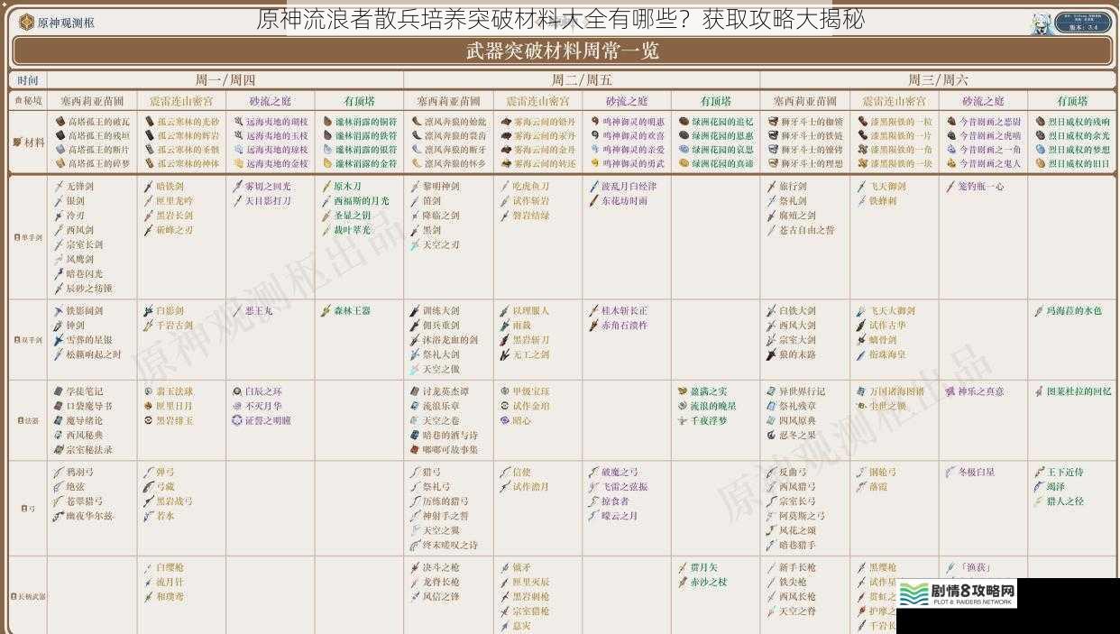The height and width of the screenshot is (634, 1120).
Task: Click the material 绿洲花园的真谛
Action: (x=722, y=164)
